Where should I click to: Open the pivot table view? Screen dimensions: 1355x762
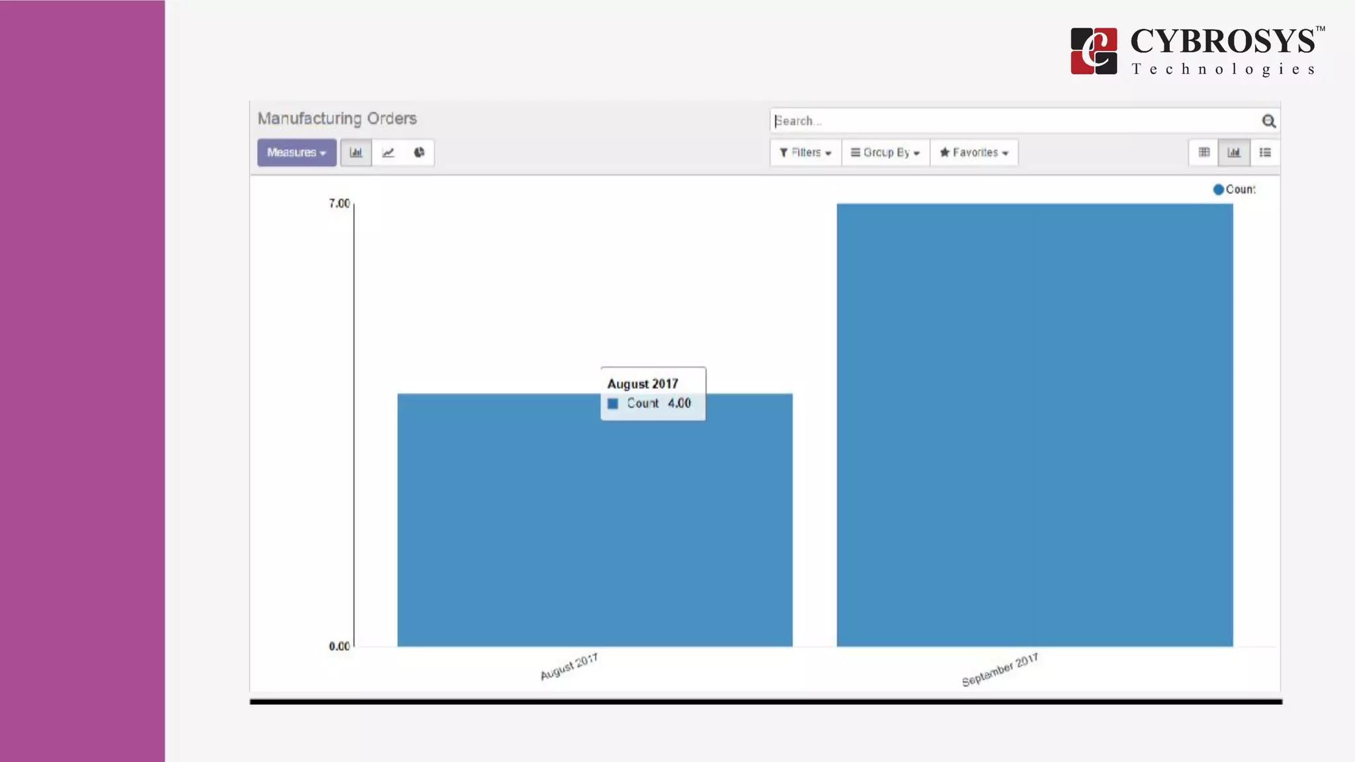(1203, 153)
